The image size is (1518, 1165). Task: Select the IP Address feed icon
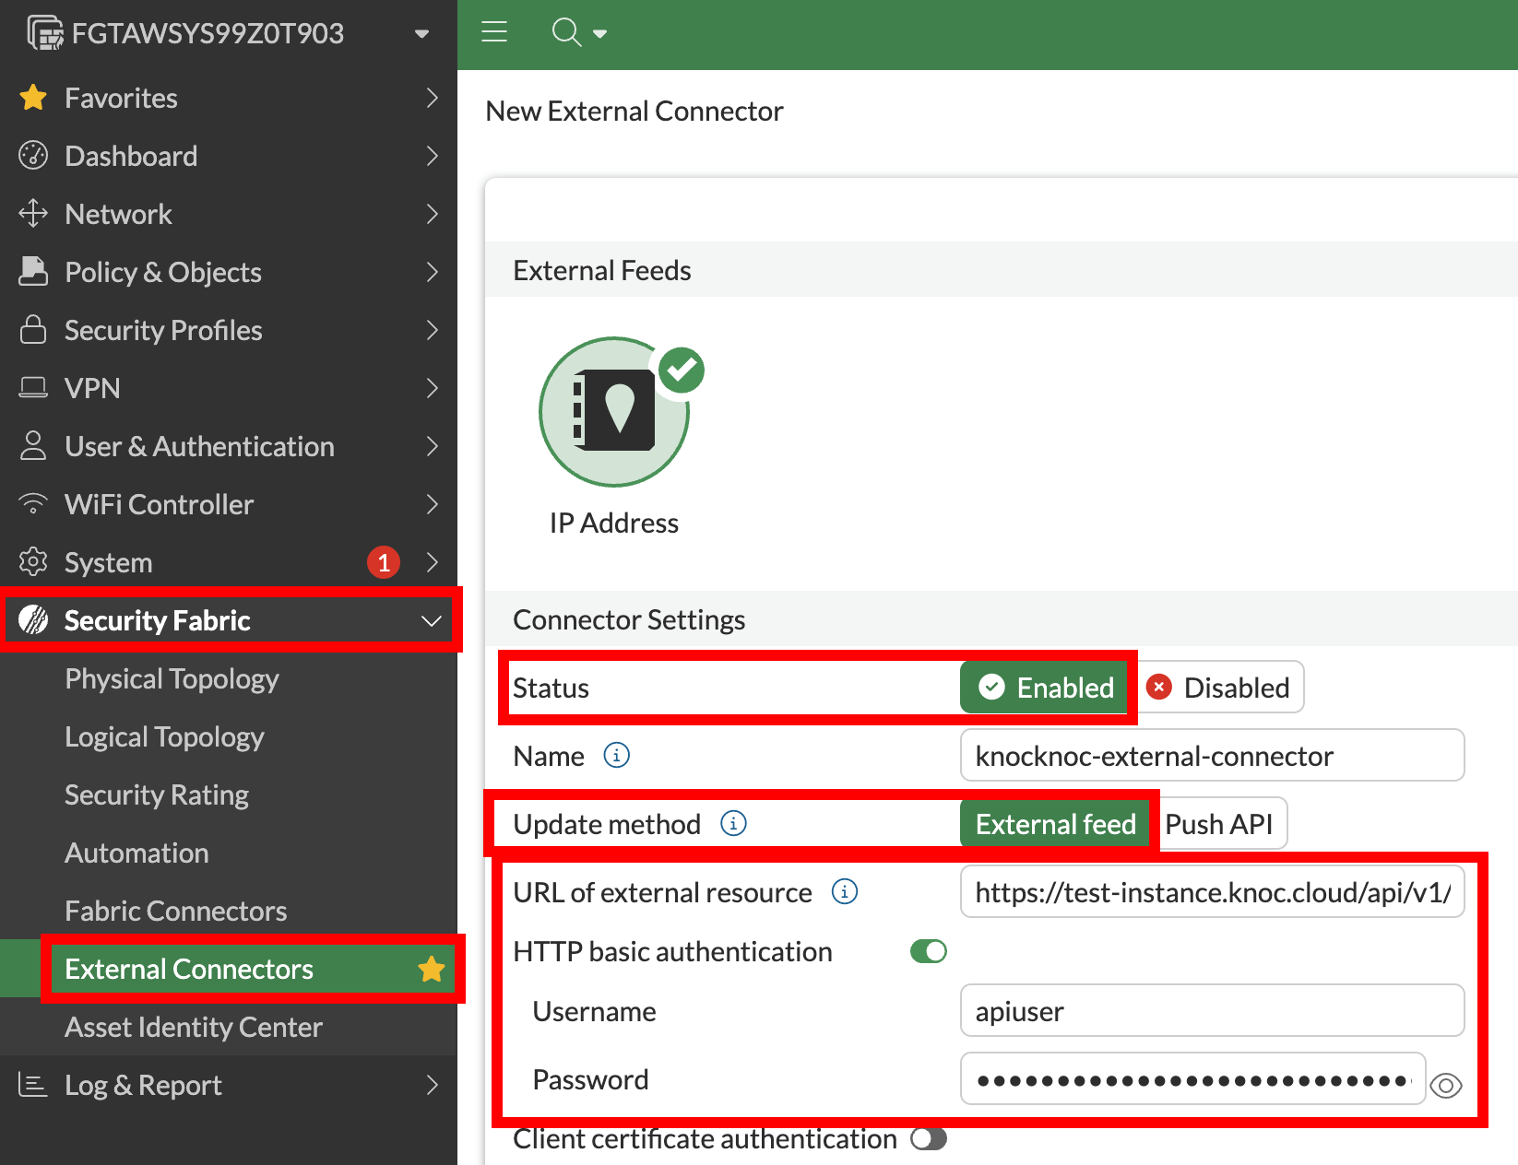(x=614, y=412)
